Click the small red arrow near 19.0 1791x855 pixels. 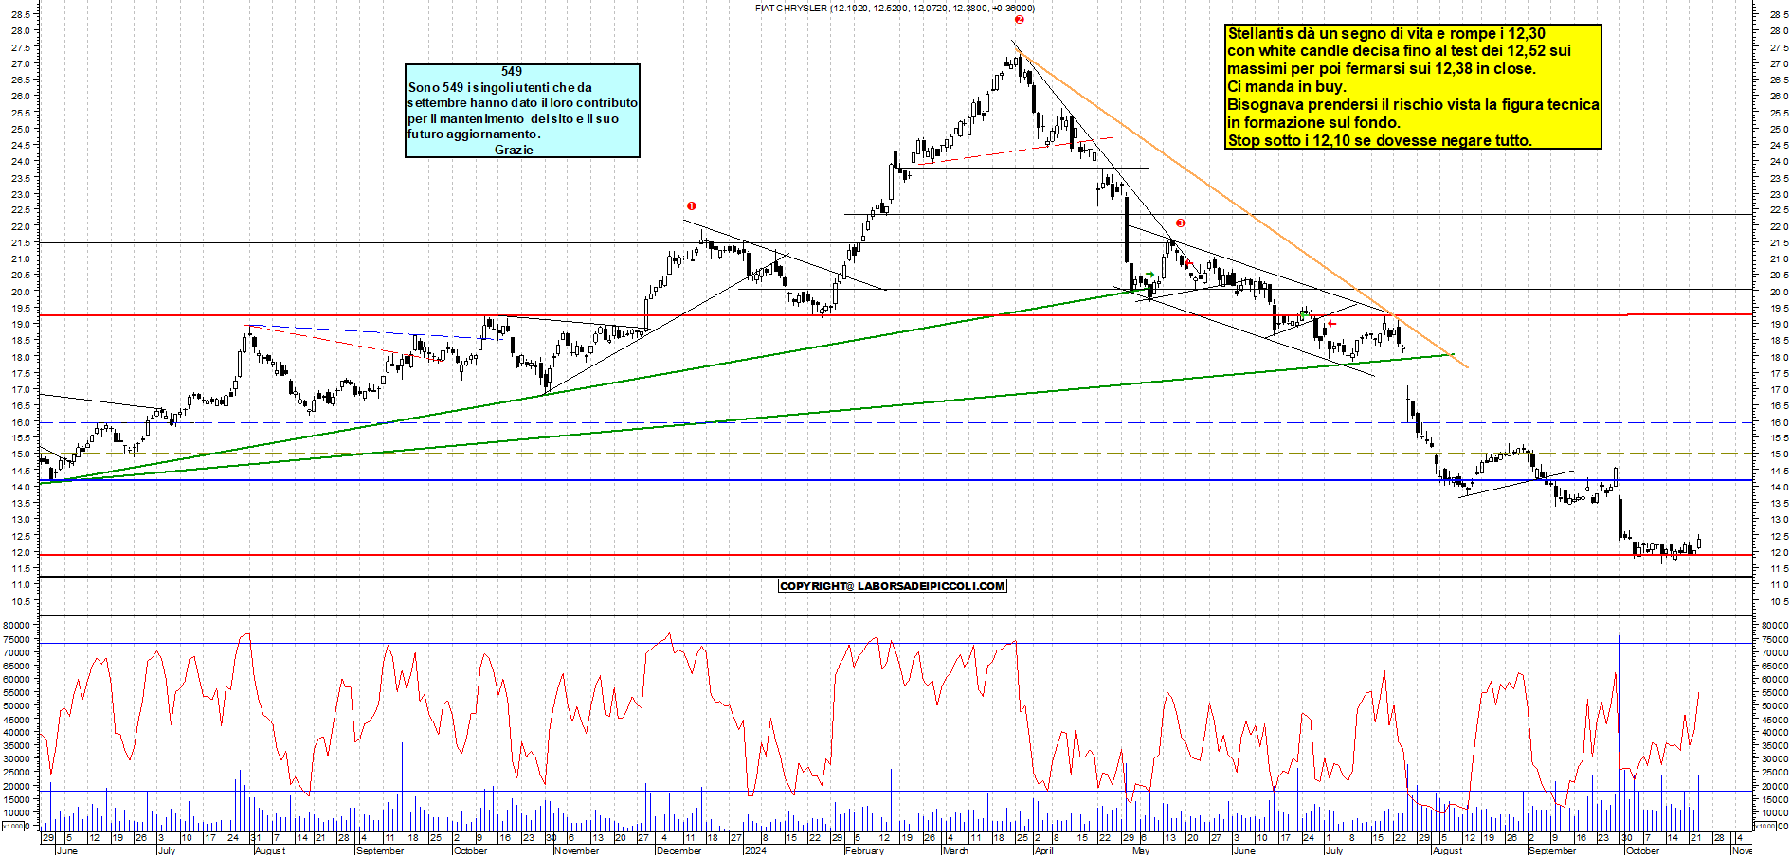point(1332,324)
